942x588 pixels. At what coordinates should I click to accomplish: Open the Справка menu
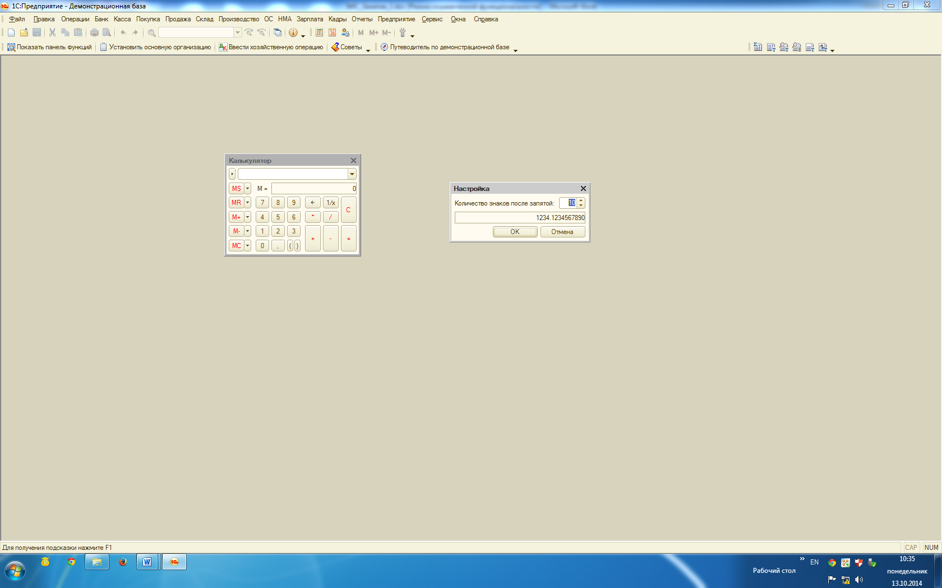pos(486,19)
